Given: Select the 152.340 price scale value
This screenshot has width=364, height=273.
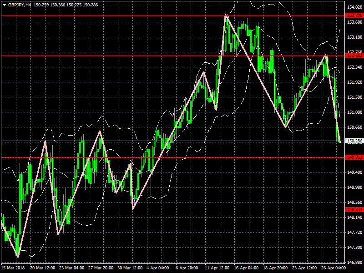Looking at the screenshot, I should pyautogui.click(x=354, y=67).
